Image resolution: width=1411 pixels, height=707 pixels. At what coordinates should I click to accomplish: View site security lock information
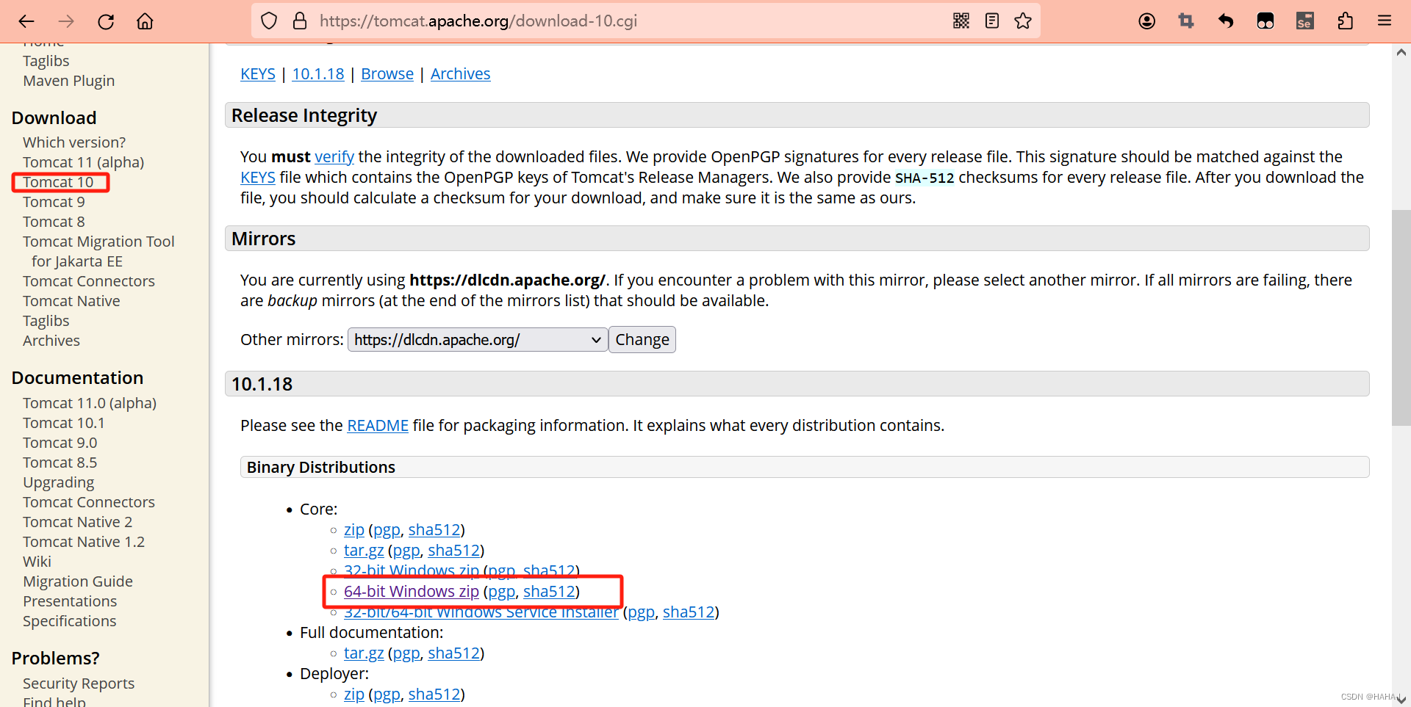click(300, 21)
